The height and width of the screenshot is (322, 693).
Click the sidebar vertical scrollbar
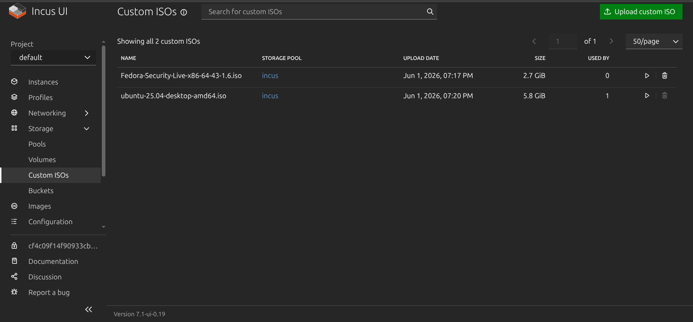(103, 110)
